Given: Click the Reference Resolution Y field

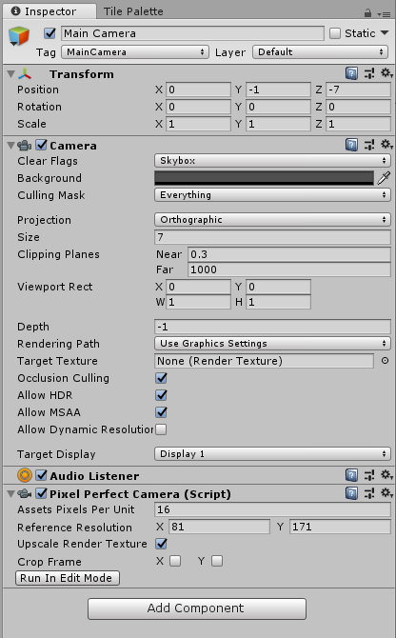Looking at the screenshot, I should (340, 527).
